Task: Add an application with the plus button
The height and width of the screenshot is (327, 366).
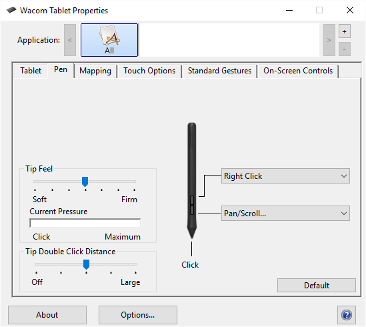Action: coord(344,31)
